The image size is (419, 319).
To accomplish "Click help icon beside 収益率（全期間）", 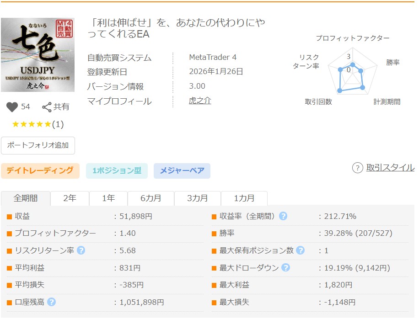I will pos(283,216).
